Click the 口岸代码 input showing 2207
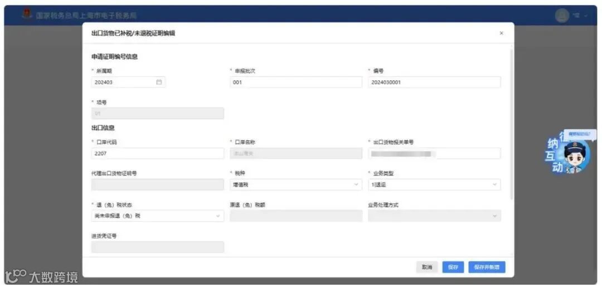 157,154
